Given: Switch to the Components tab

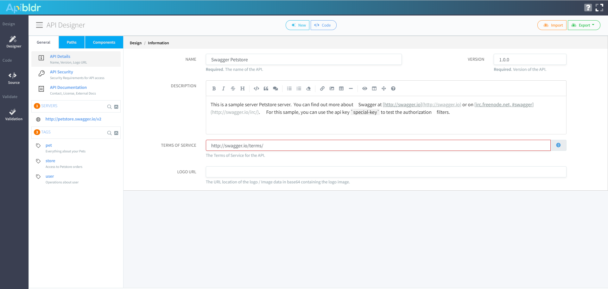Looking at the screenshot, I should (x=104, y=42).
